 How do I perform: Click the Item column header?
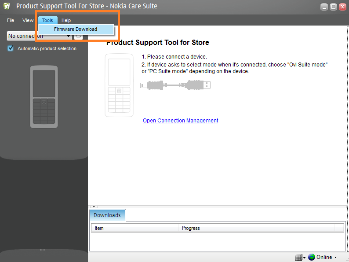tap(135, 228)
